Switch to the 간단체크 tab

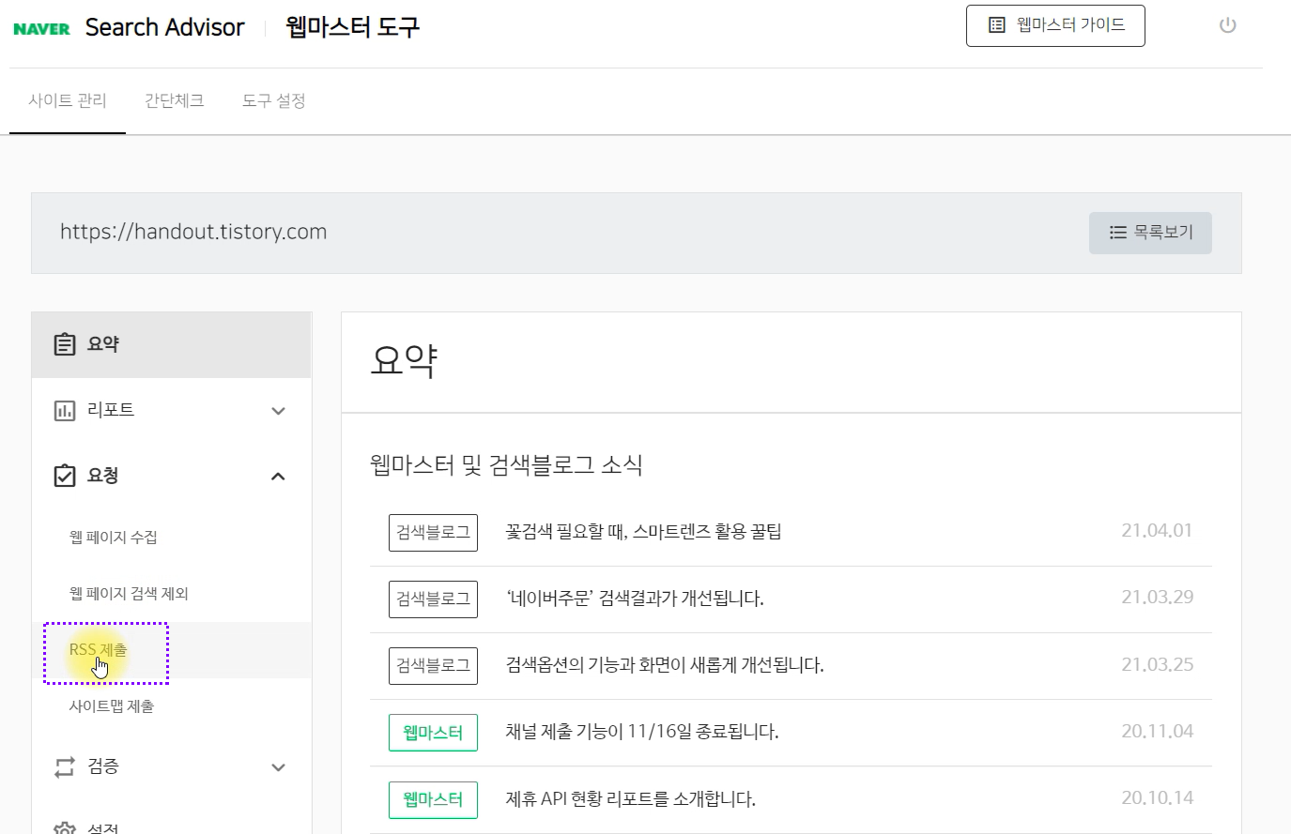click(175, 100)
